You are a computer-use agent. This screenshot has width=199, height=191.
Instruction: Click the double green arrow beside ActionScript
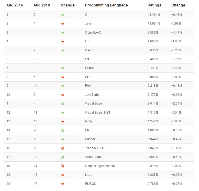coord(63,157)
